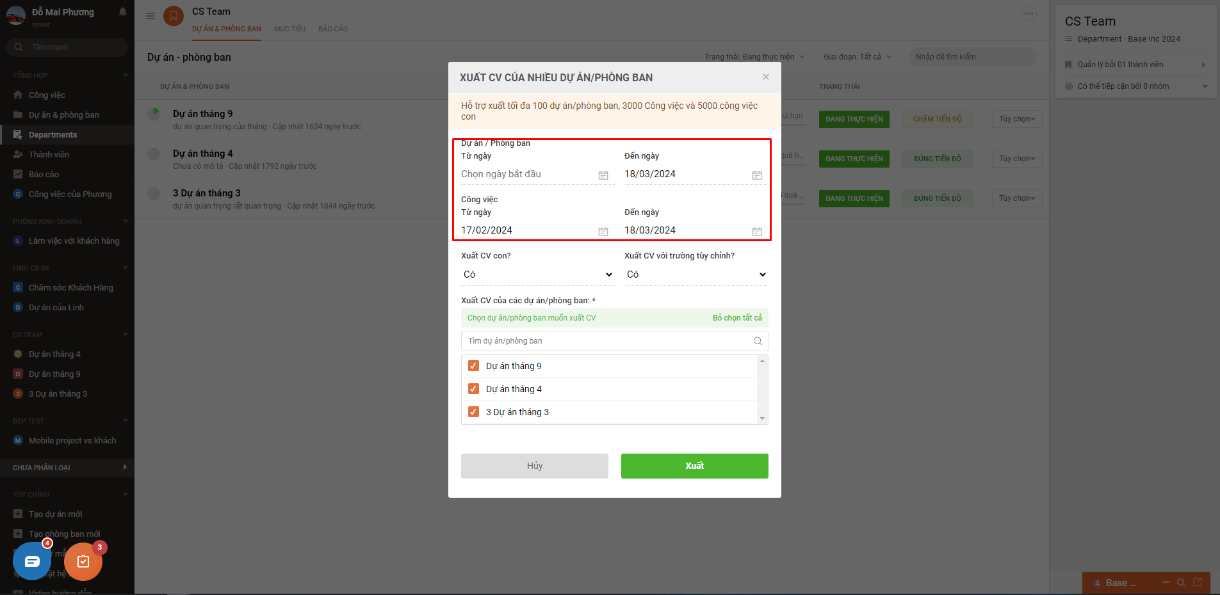Pop out the Base chat window
Image resolution: width=1220 pixels, height=595 pixels.
[x=1198, y=582]
